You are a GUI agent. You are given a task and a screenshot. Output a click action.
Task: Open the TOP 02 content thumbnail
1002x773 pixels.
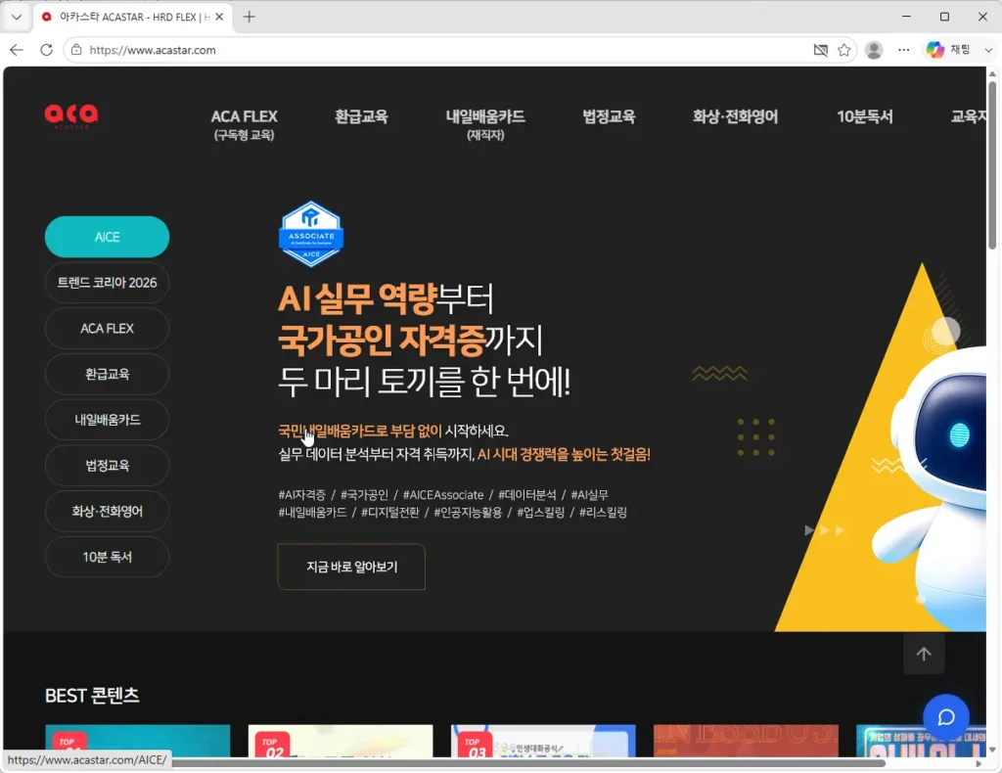click(x=340, y=741)
